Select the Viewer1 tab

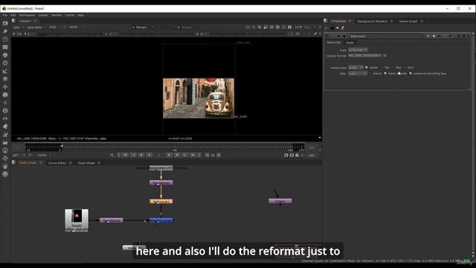pyautogui.click(x=25, y=21)
